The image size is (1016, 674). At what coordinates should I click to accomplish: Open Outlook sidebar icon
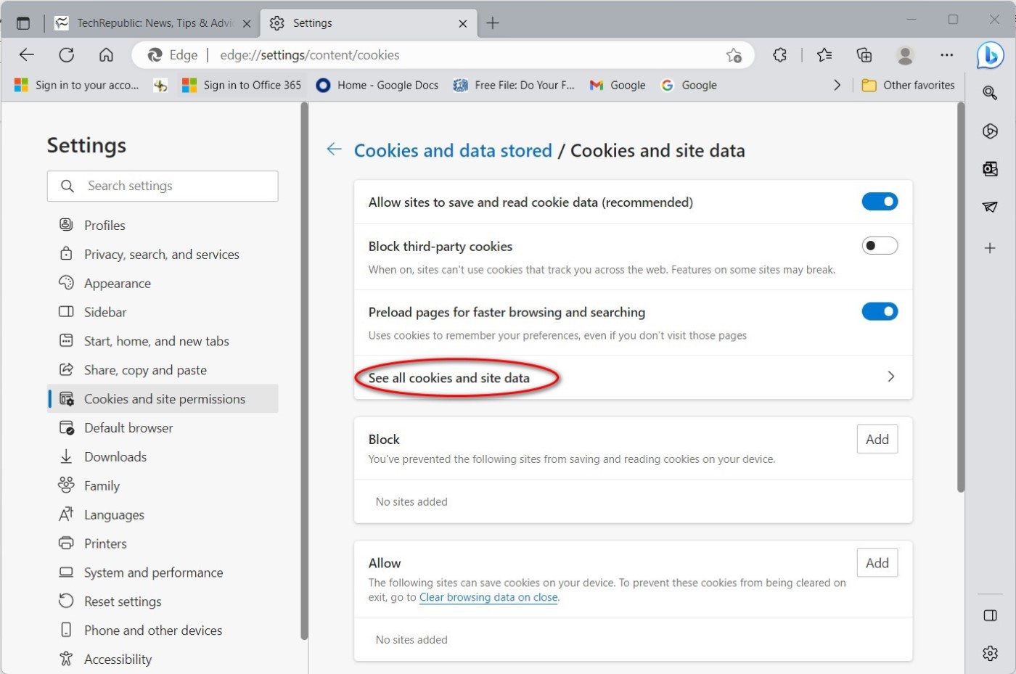(990, 169)
